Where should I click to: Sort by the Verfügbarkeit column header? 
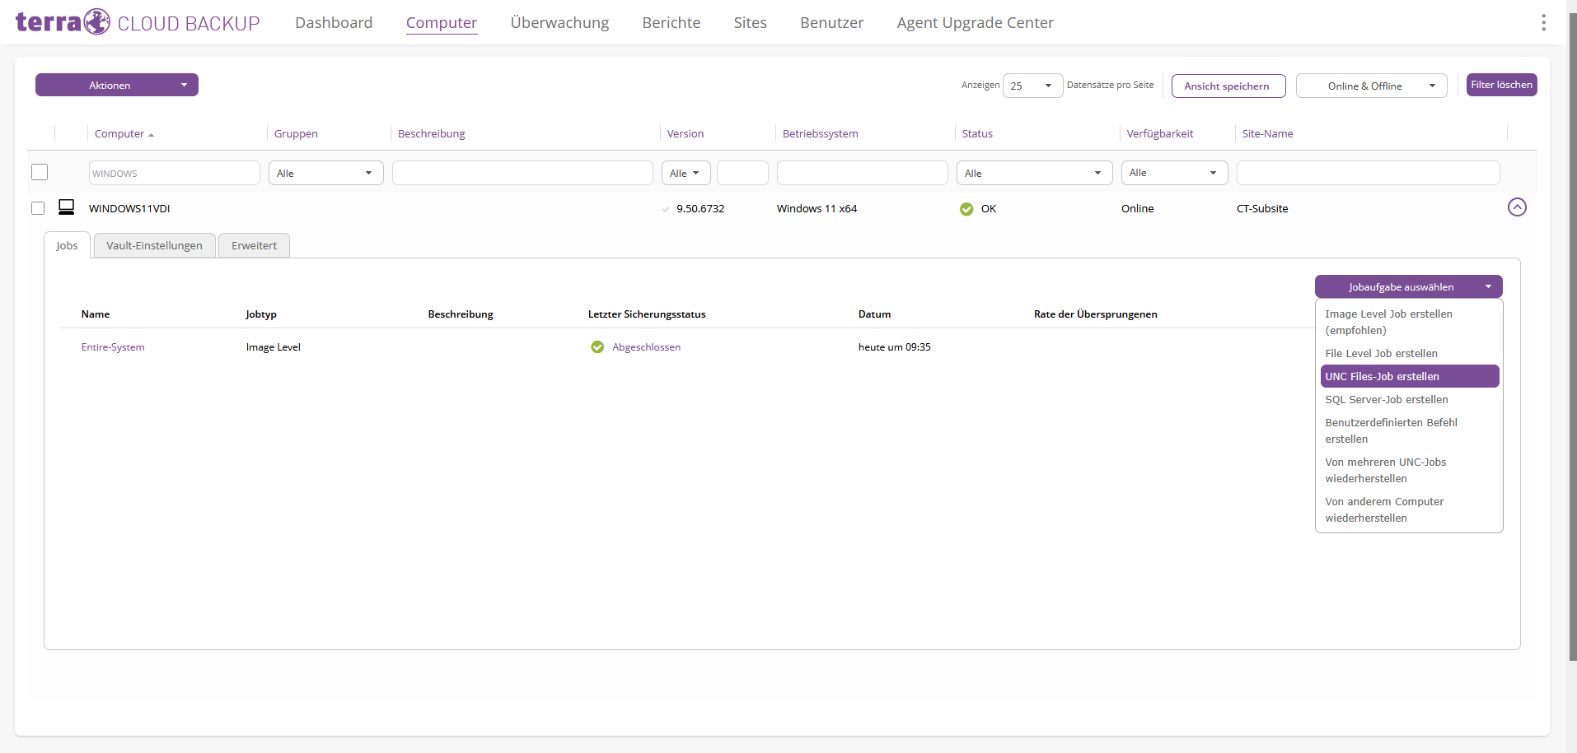1159,133
